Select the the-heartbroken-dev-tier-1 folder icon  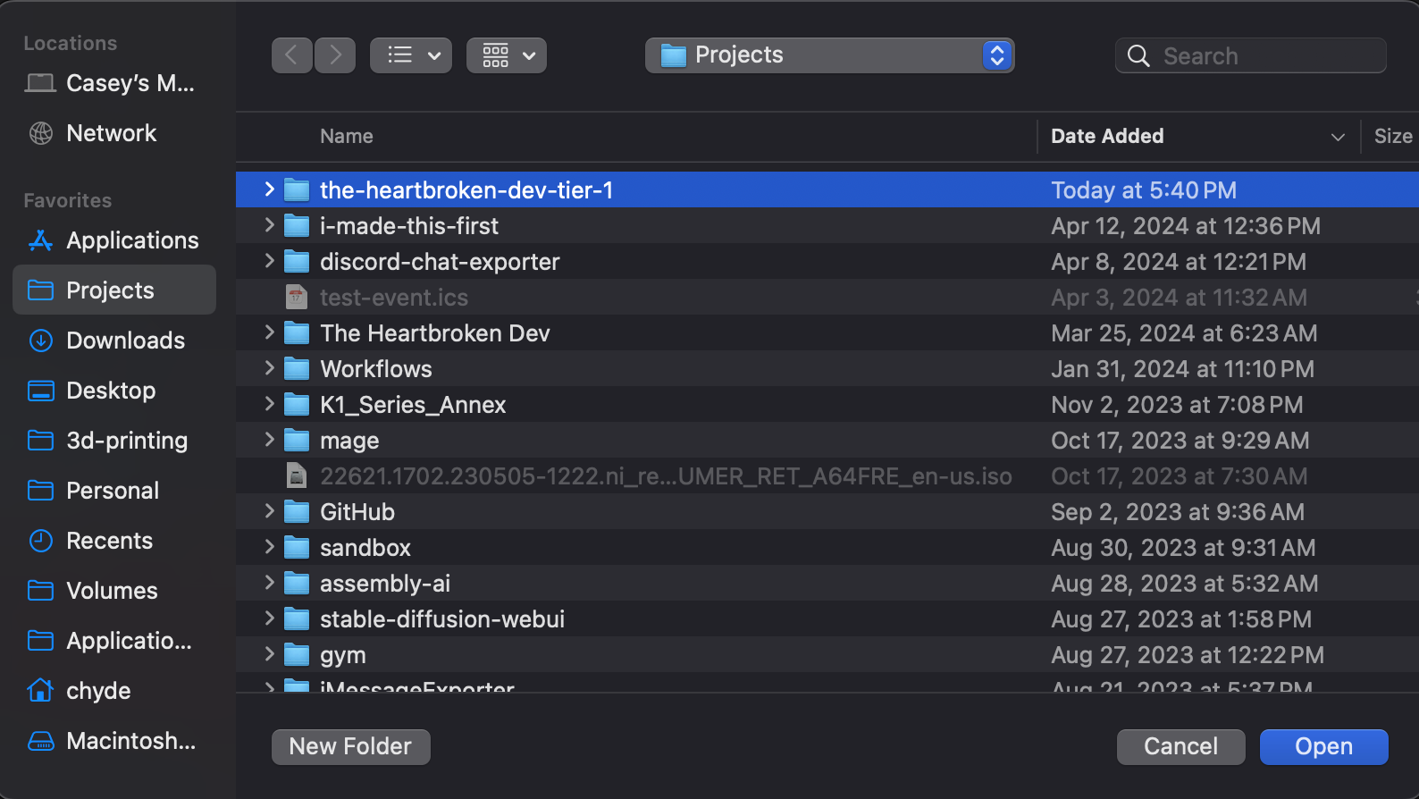point(297,189)
